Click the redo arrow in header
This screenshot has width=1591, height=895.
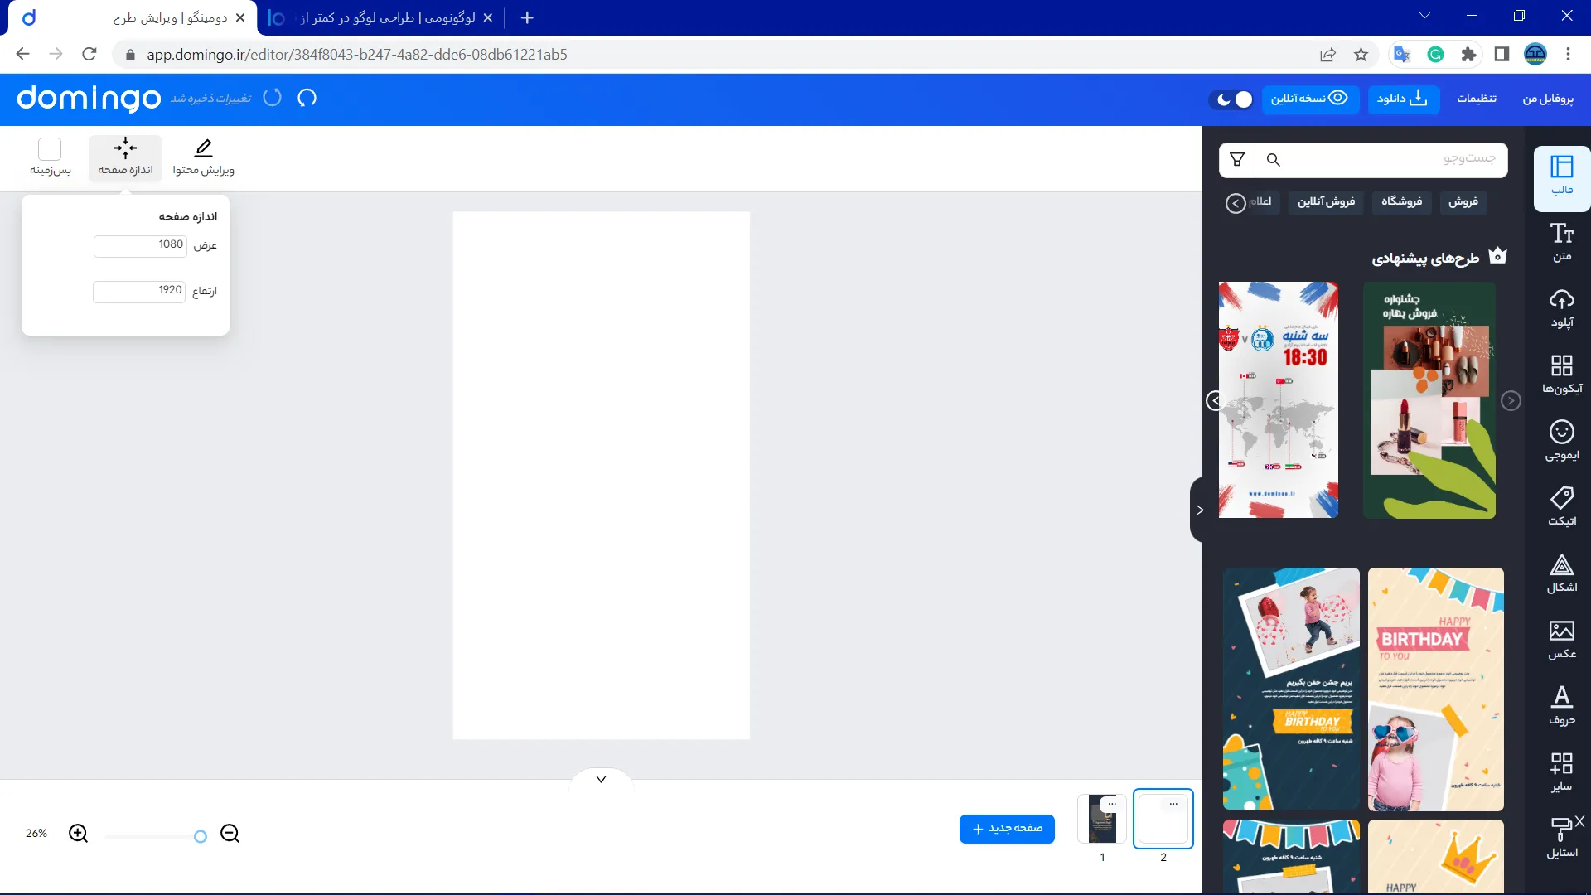[x=273, y=98]
